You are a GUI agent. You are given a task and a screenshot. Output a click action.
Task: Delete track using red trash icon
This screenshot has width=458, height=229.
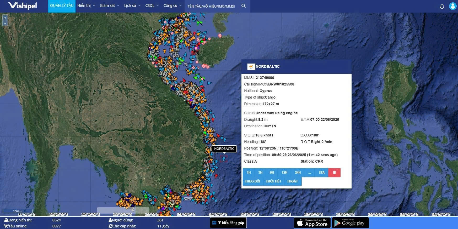click(334, 173)
